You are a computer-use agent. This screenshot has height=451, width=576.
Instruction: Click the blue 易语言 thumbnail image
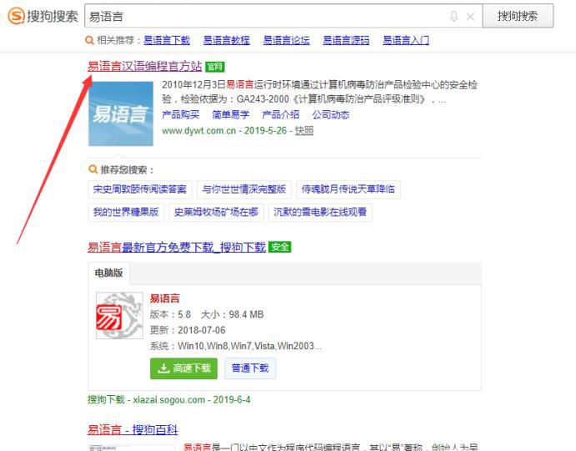pos(121,114)
